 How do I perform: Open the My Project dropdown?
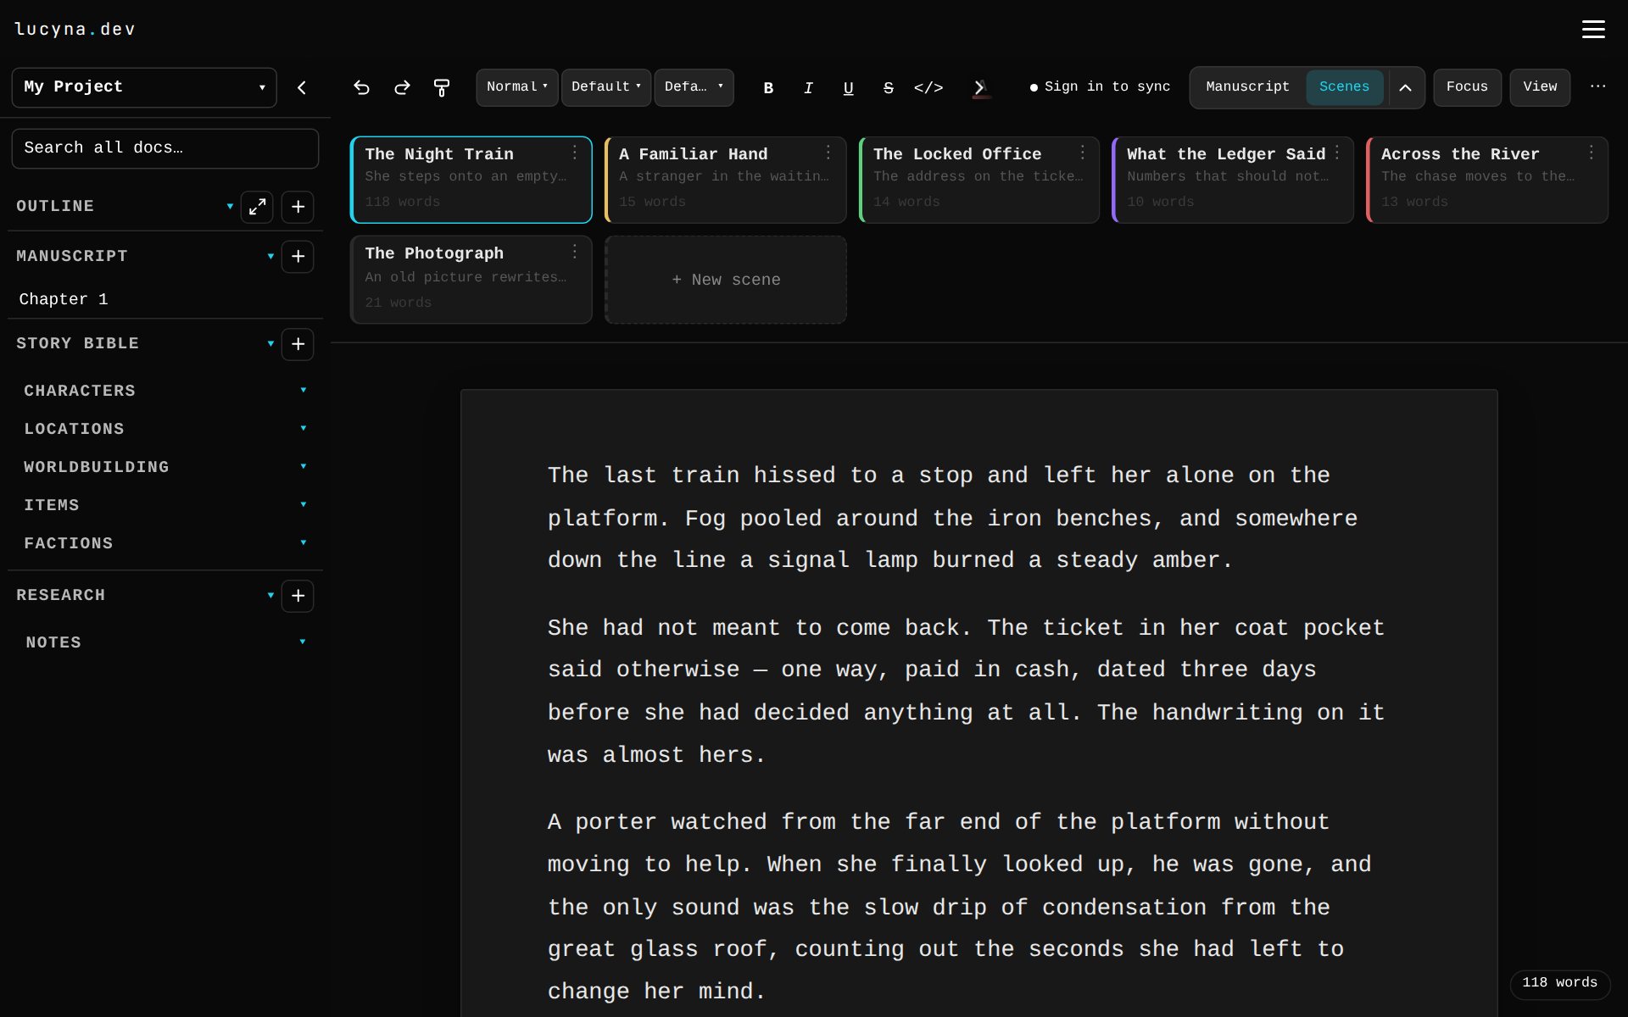(144, 87)
